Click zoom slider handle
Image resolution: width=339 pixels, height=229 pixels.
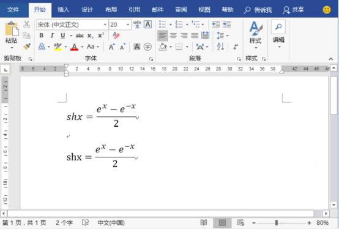[x=277, y=222]
